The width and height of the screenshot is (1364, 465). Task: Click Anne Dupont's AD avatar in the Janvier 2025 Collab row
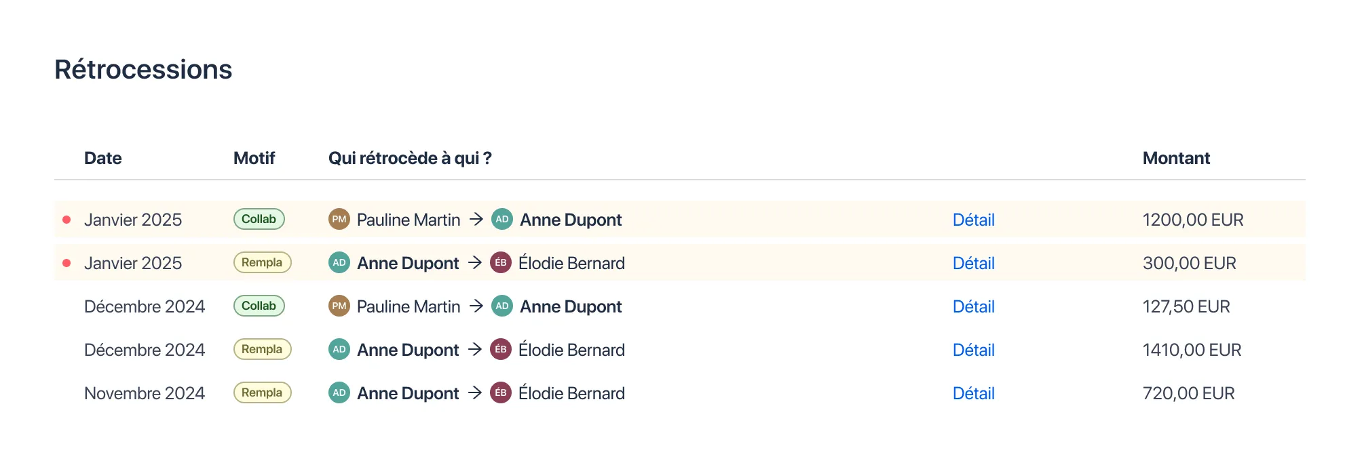coord(501,219)
